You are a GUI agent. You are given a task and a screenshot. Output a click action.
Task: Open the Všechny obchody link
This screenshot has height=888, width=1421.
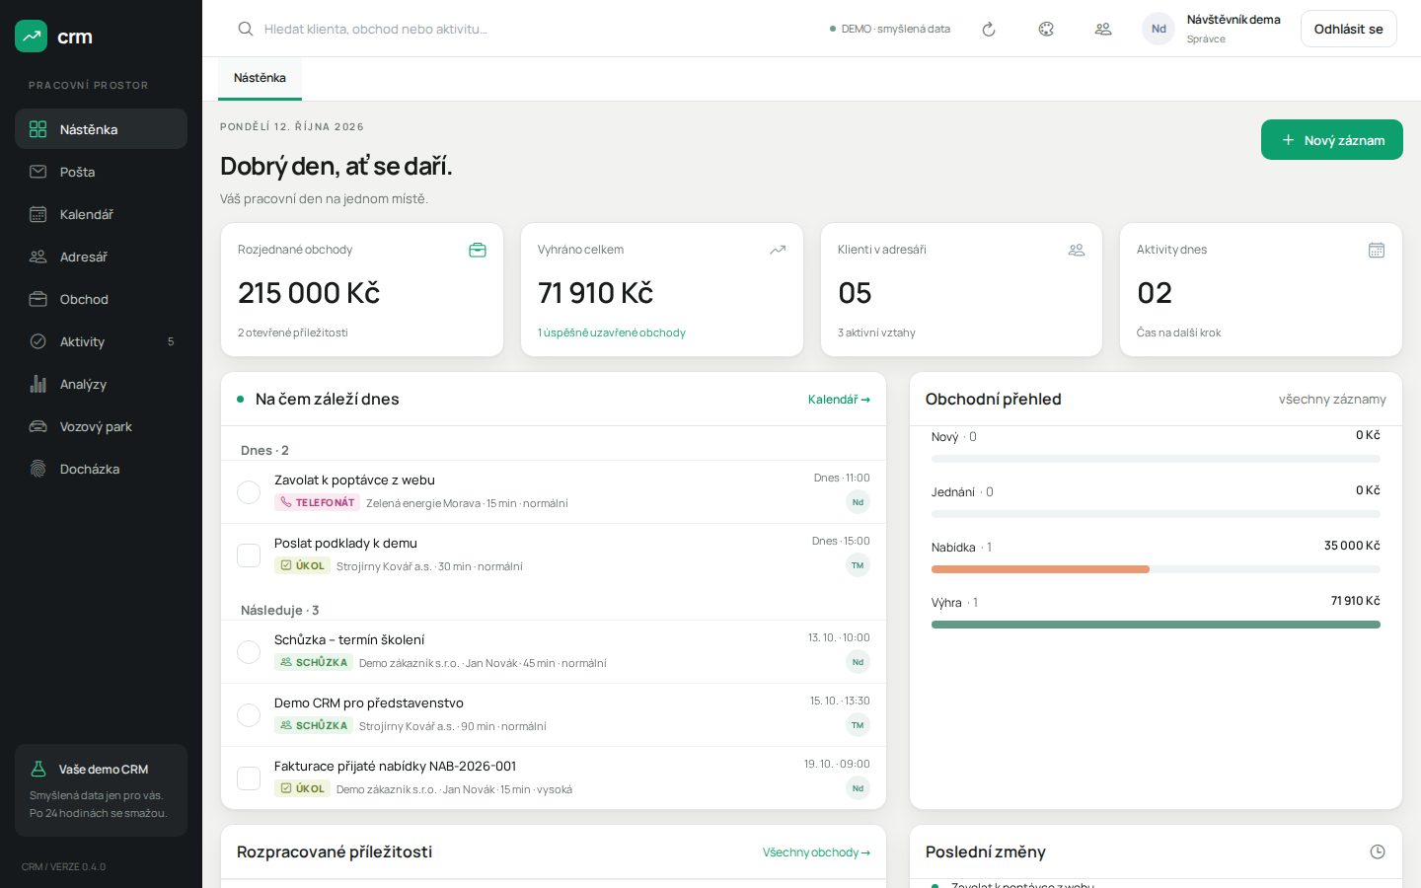pos(816,852)
